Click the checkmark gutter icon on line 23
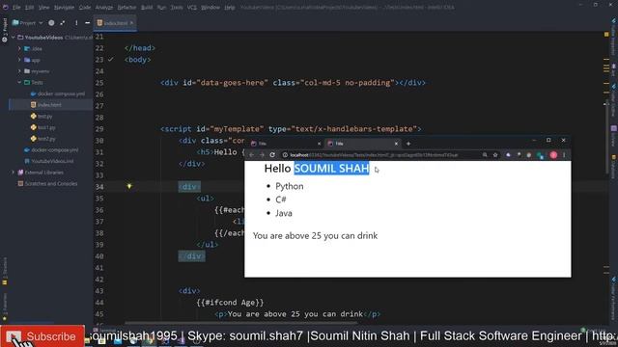Viewport: 618px width, 347px height. click(110, 60)
